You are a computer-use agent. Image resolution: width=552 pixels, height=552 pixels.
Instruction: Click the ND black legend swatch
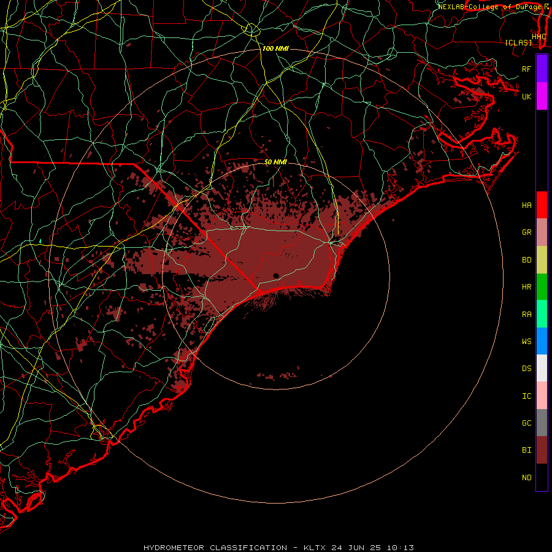pyautogui.click(x=542, y=477)
